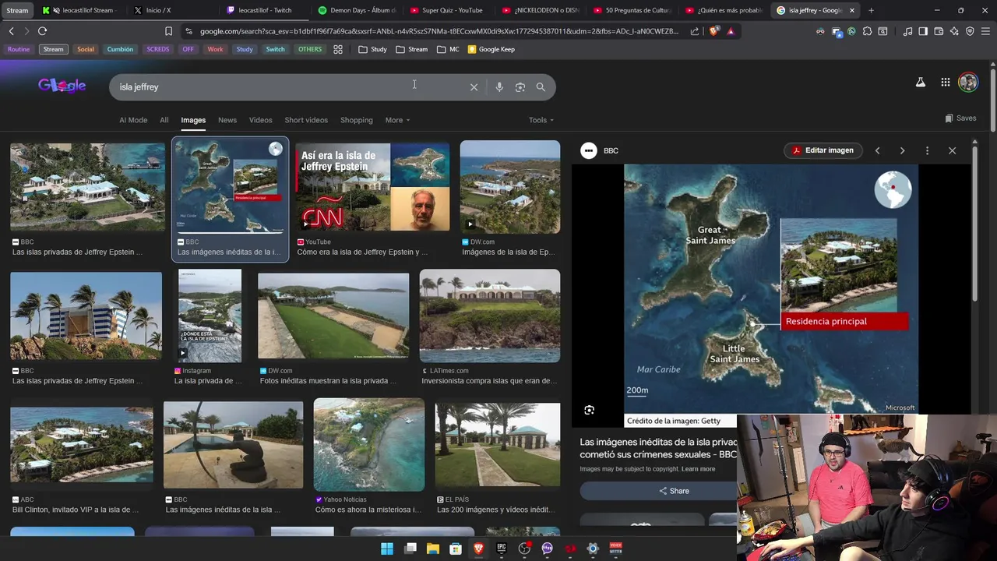This screenshot has height=561, width=997.
Task: Open the DW.com Imágenes de la isla thumbnail
Action: pyautogui.click(x=510, y=186)
